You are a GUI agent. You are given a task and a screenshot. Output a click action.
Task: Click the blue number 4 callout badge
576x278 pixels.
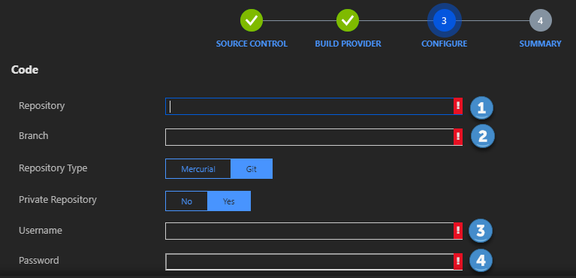click(481, 261)
